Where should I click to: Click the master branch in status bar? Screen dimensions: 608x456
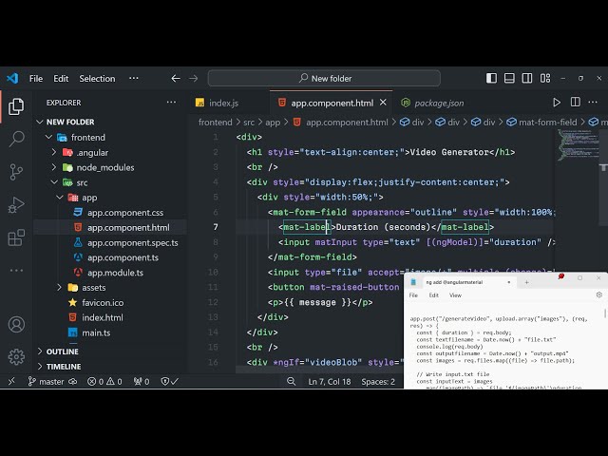(46, 382)
